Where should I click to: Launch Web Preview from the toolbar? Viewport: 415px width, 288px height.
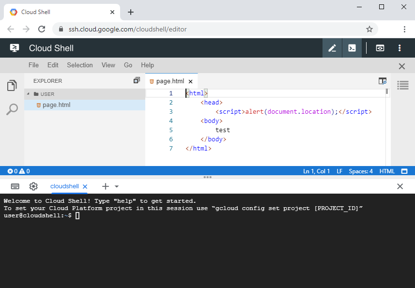pyautogui.click(x=380, y=48)
